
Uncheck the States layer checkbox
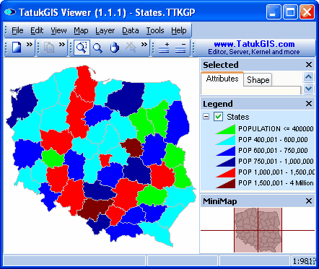pyautogui.click(x=218, y=117)
